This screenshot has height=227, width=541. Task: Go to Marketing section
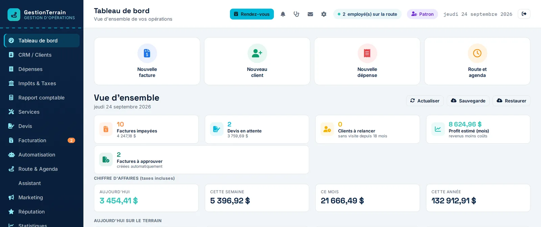(x=42, y=198)
